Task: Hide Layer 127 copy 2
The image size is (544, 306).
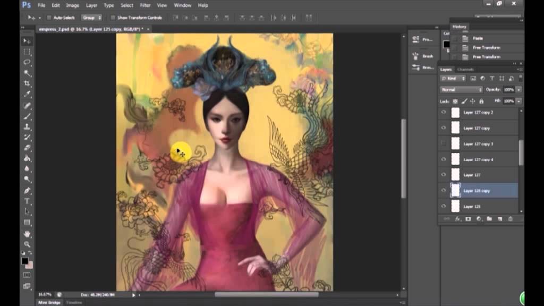Action: pyautogui.click(x=444, y=112)
